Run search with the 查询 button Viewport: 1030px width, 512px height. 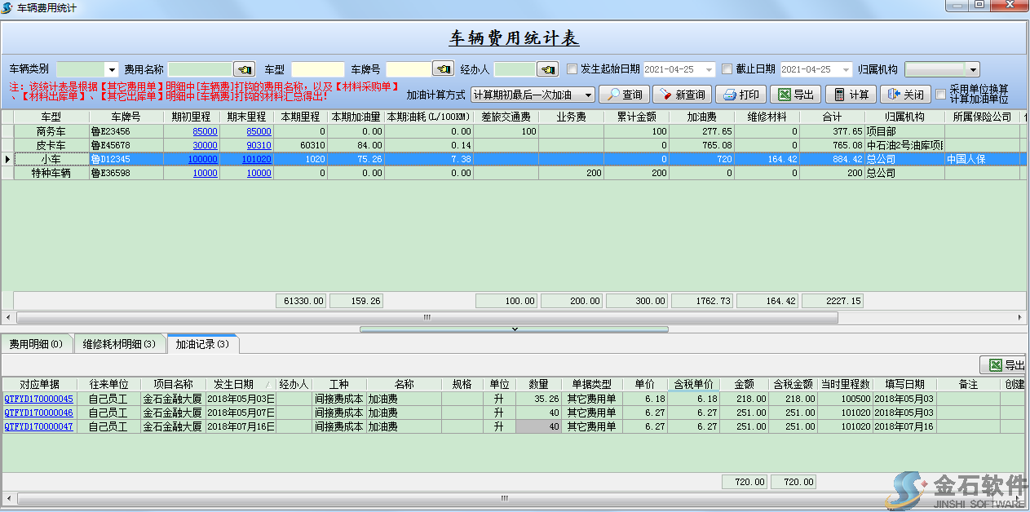(x=624, y=95)
